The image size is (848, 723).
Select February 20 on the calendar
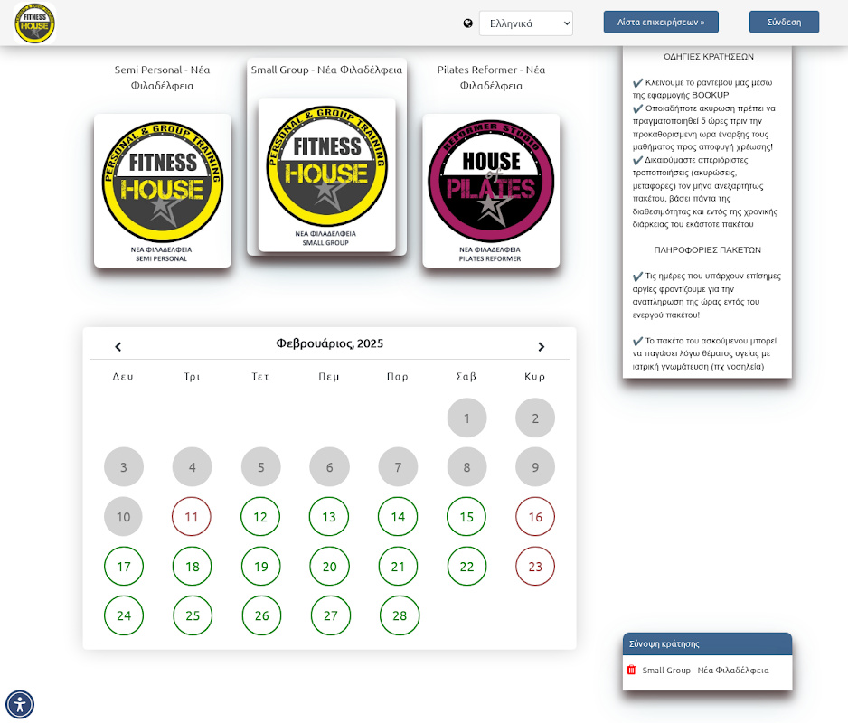coord(329,566)
